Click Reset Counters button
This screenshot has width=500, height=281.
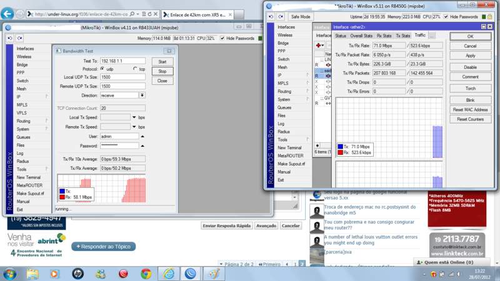tap(471, 119)
